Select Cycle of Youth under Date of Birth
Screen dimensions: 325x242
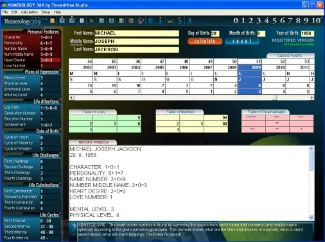[x=31, y=138]
